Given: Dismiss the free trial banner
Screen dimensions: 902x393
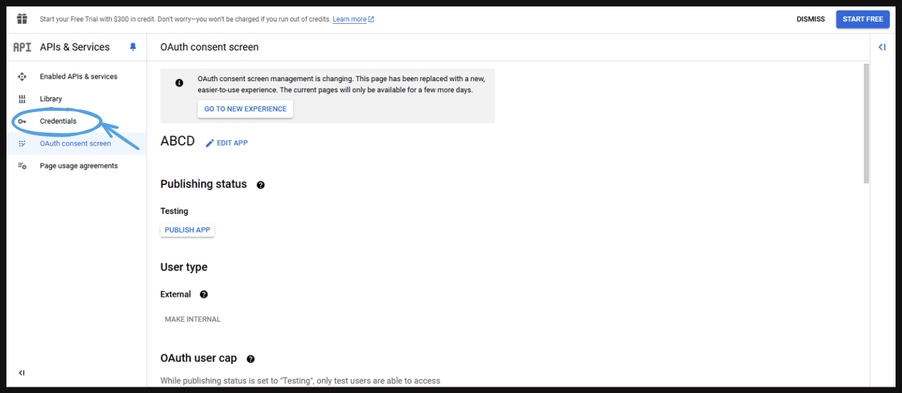Looking at the screenshot, I should (811, 19).
